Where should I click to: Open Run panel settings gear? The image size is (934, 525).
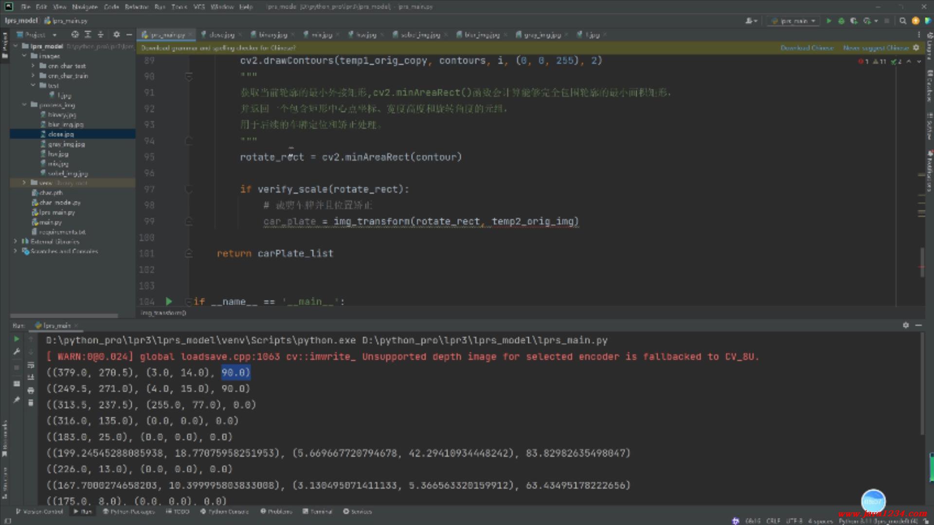(906, 325)
